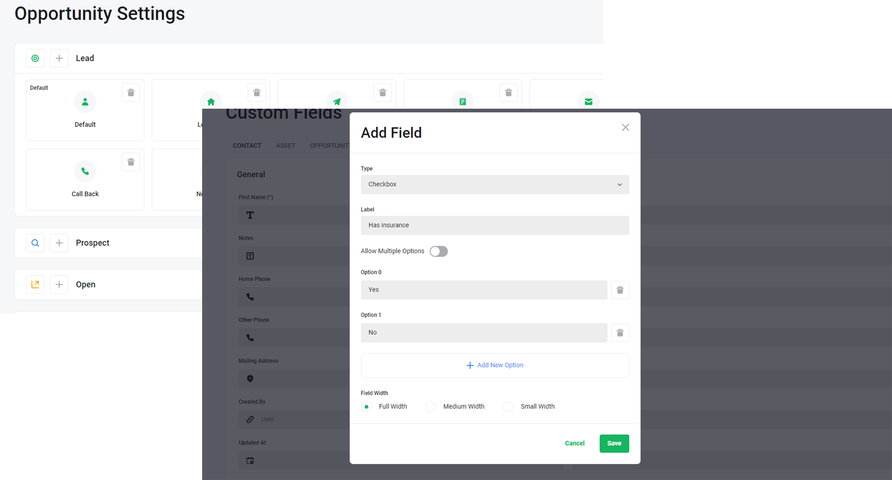Open the Type dropdown showing Checkbox
Screen dimensions: 892x480
(495, 184)
